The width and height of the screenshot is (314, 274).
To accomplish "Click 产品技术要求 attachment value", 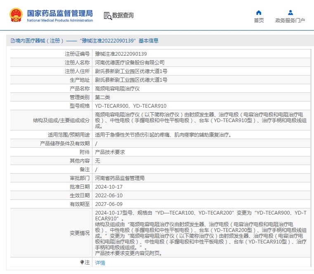I will tap(110, 152).
